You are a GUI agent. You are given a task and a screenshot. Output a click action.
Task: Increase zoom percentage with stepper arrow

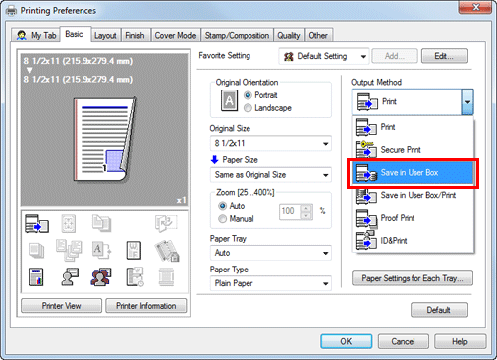pos(306,208)
